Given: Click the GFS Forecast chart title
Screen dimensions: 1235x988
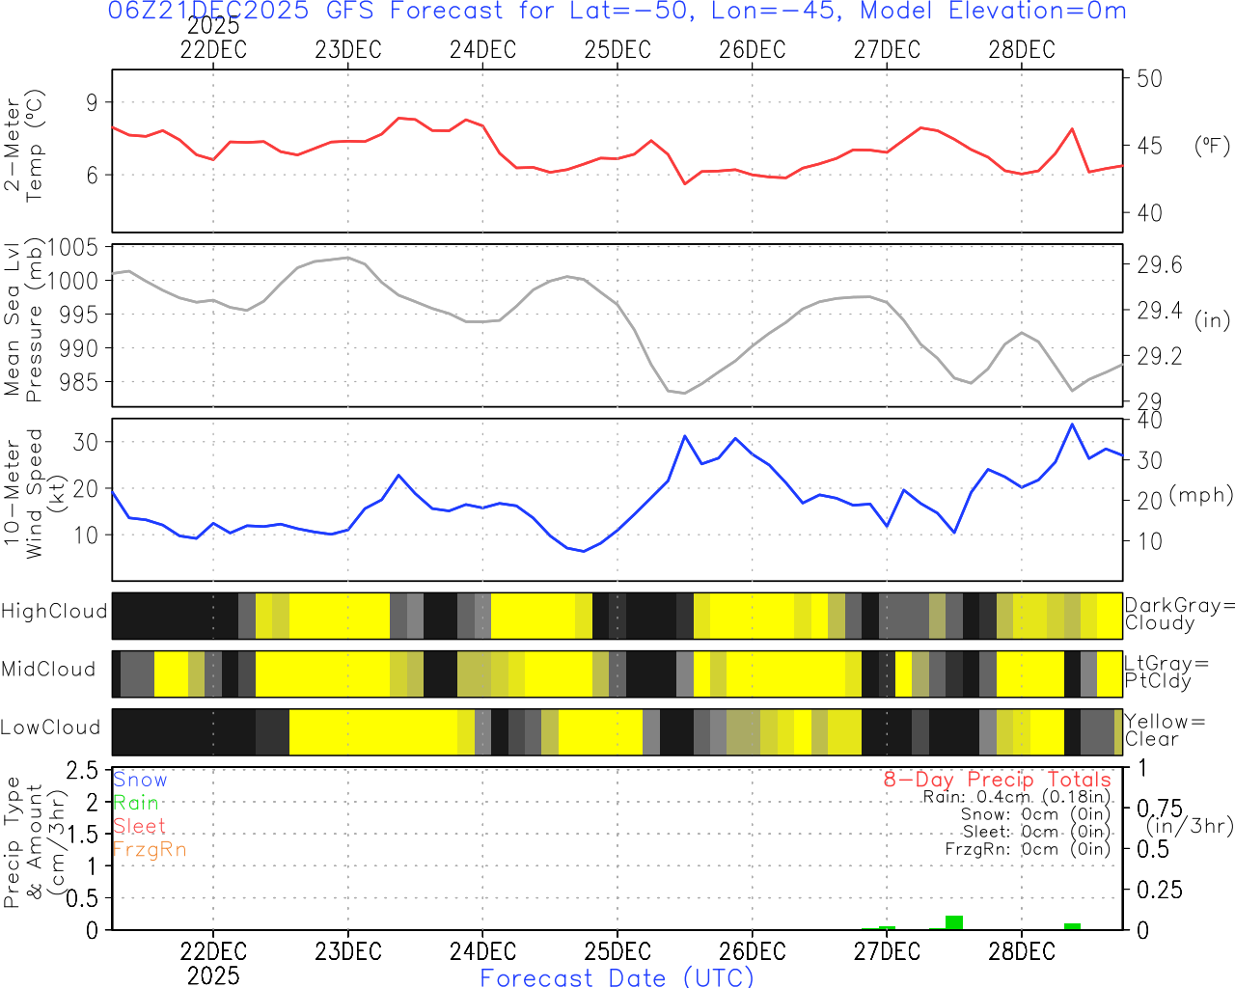Looking at the screenshot, I should (x=617, y=12).
